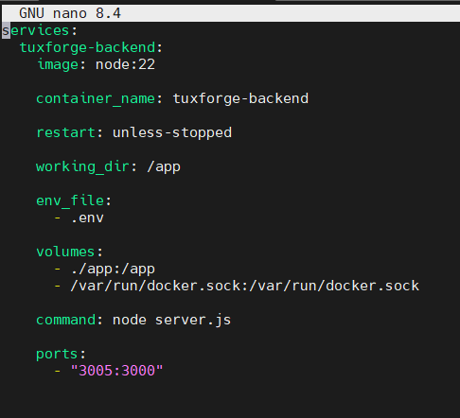Image resolution: width=460 pixels, height=418 pixels.
Task: Click the 'restart' key
Action: (x=65, y=132)
